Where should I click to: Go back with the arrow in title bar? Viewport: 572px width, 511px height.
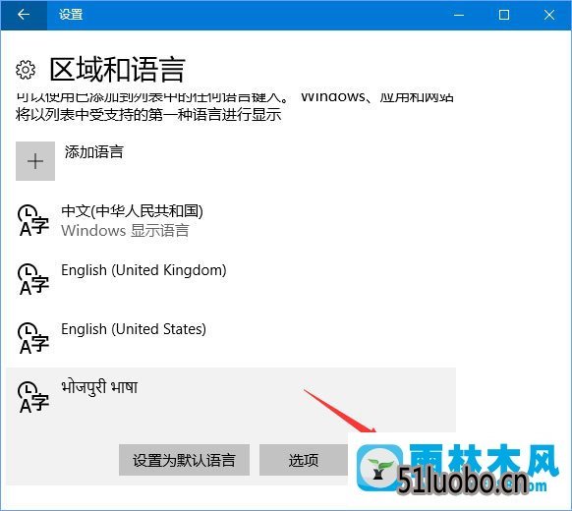[x=24, y=15]
